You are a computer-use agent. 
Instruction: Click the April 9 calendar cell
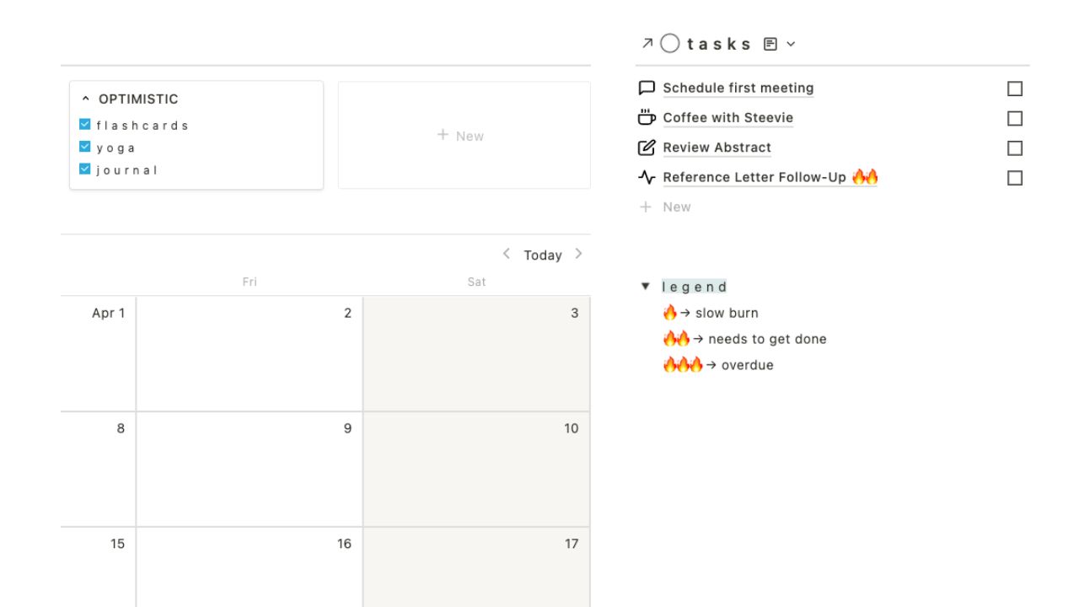click(250, 469)
